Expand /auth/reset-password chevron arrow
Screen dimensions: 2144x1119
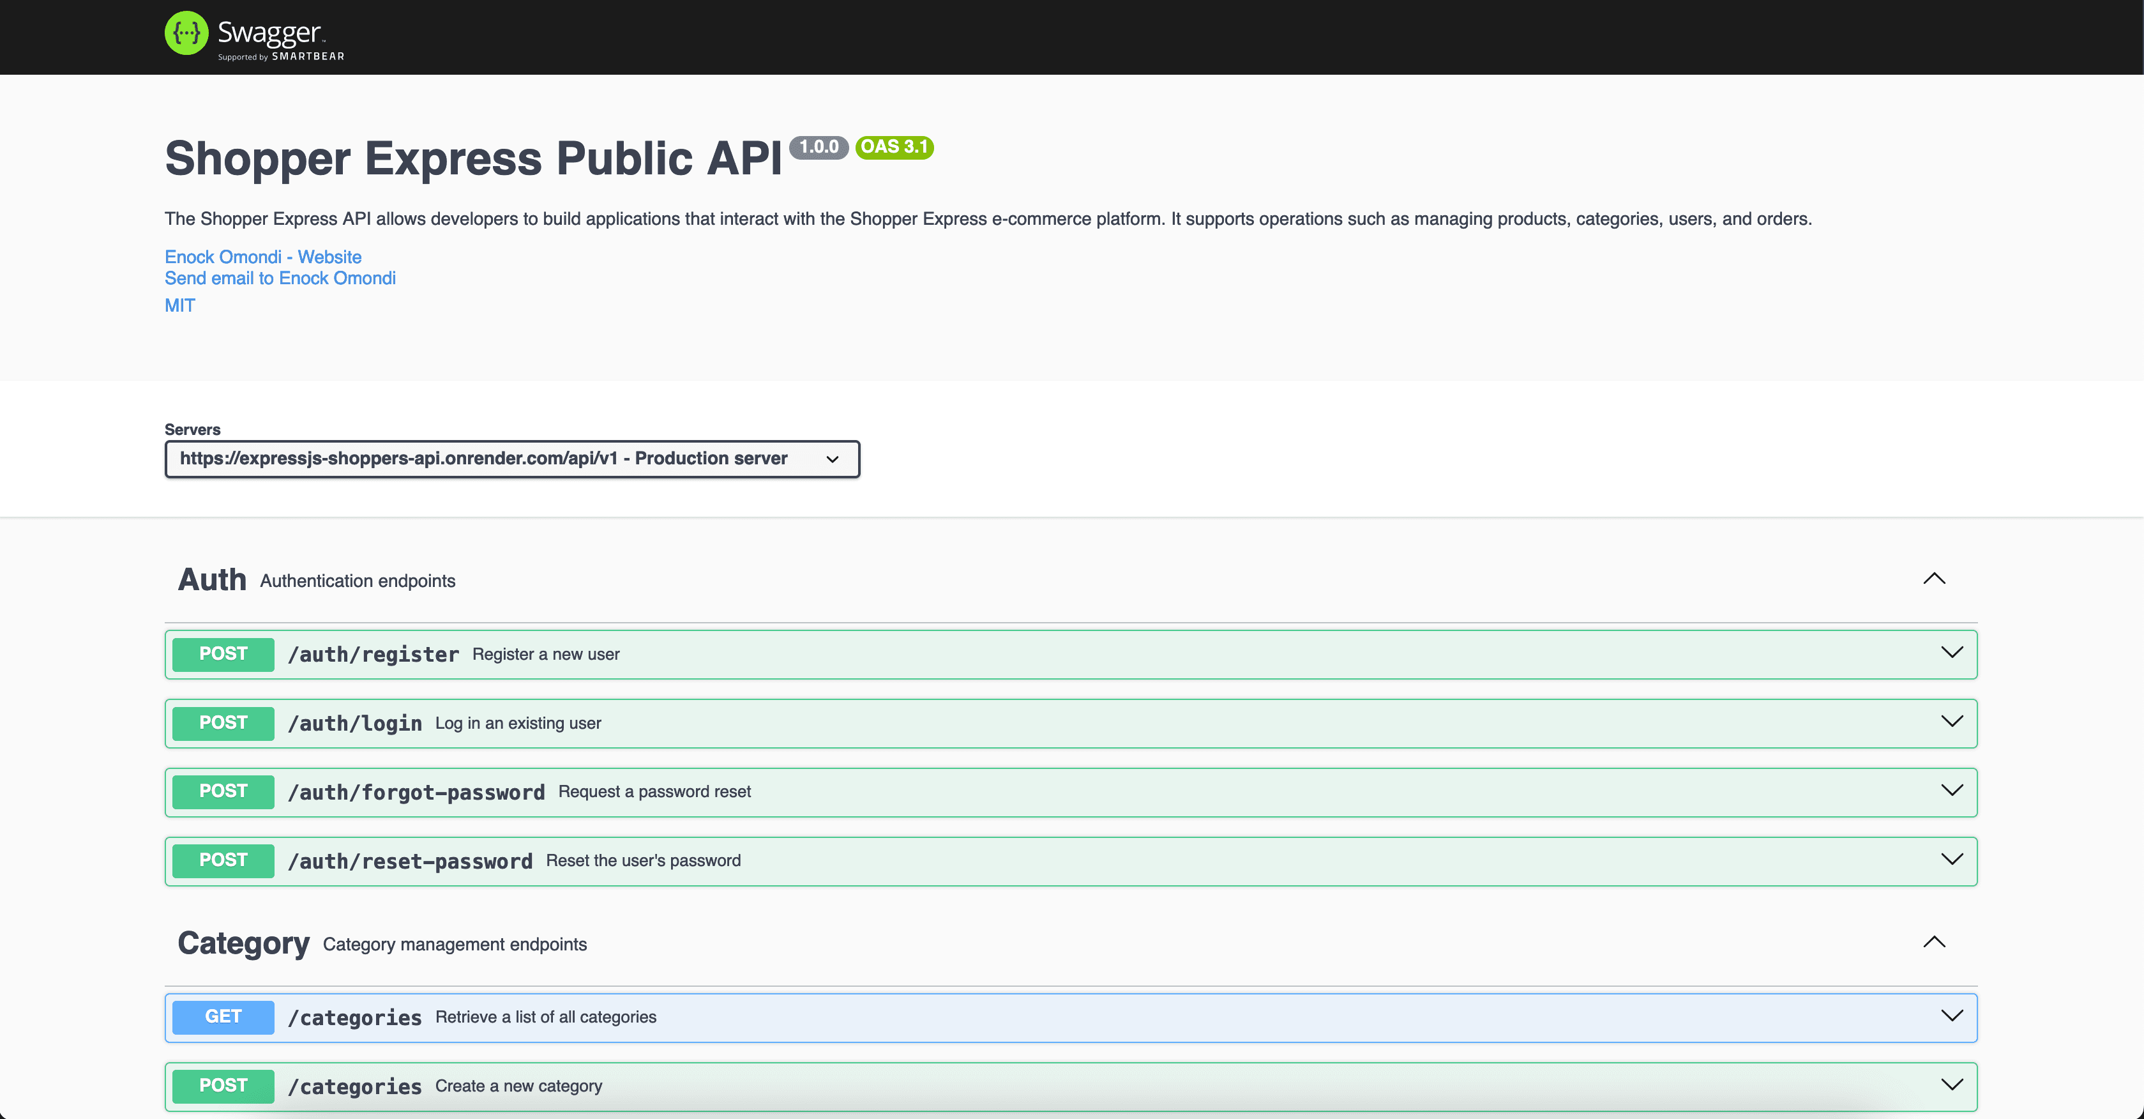(1952, 860)
